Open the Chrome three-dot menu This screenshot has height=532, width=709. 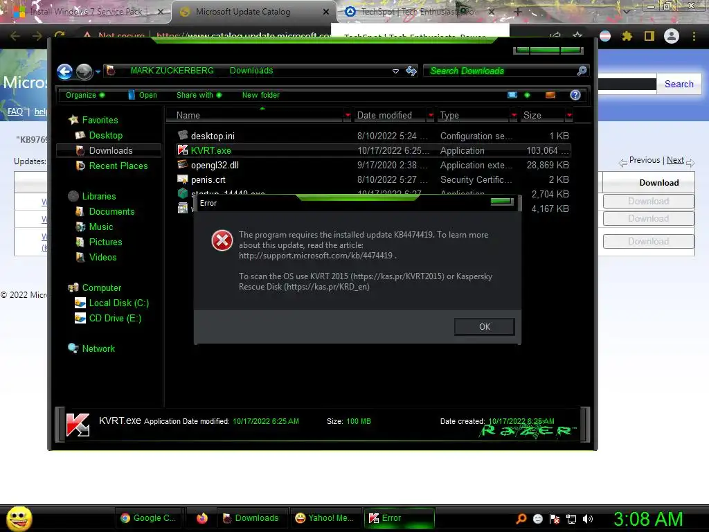pos(694,36)
